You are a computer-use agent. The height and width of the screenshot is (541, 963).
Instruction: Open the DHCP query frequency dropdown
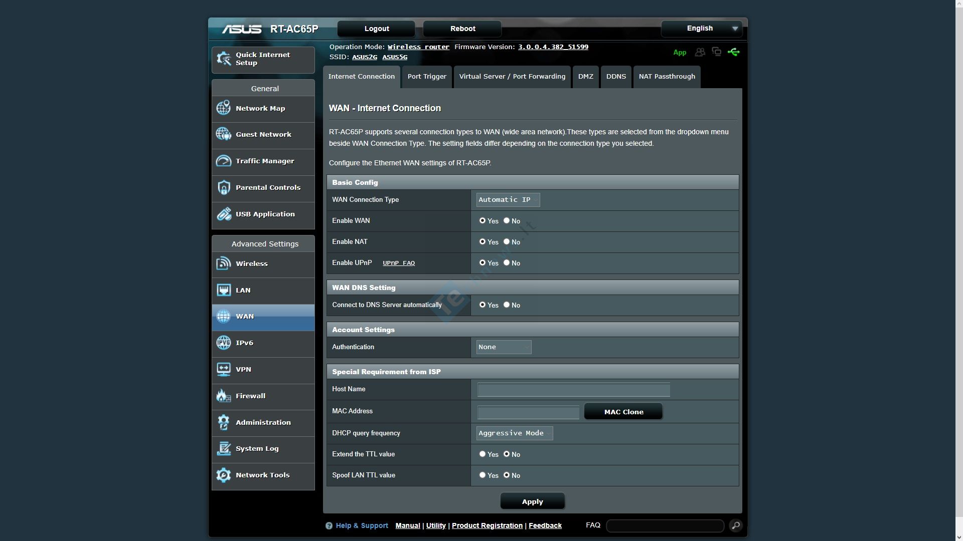[515, 433]
